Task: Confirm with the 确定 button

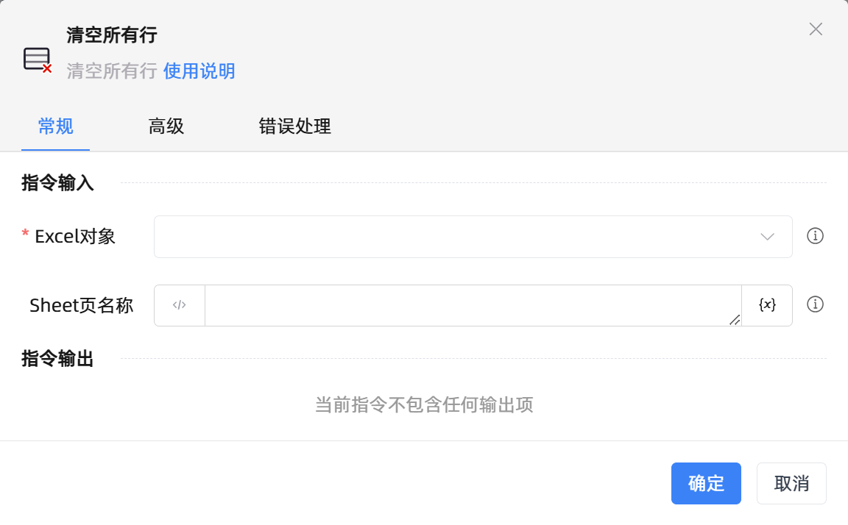Action: coord(706,483)
